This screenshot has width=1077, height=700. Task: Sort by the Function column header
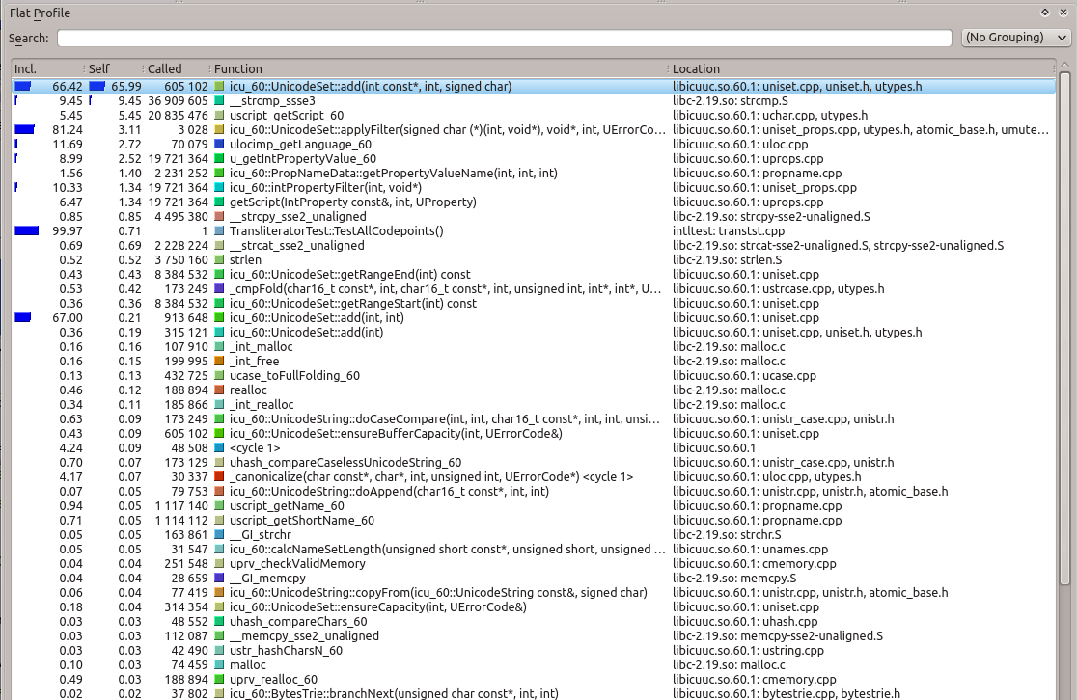coord(437,69)
